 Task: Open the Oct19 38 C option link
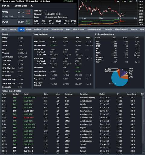28,151
